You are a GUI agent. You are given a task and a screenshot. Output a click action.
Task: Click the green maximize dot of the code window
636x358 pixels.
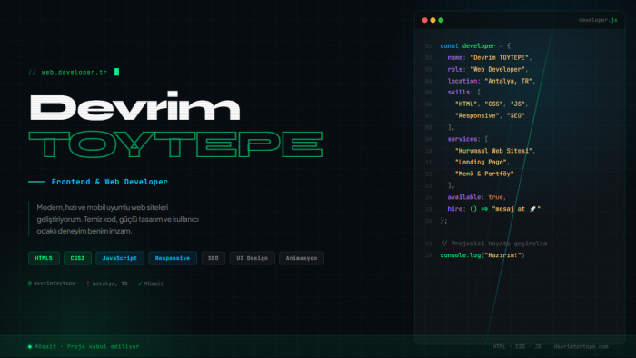(x=441, y=20)
